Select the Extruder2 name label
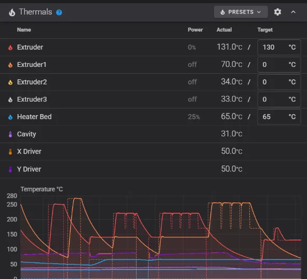 click(x=32, y=82)
